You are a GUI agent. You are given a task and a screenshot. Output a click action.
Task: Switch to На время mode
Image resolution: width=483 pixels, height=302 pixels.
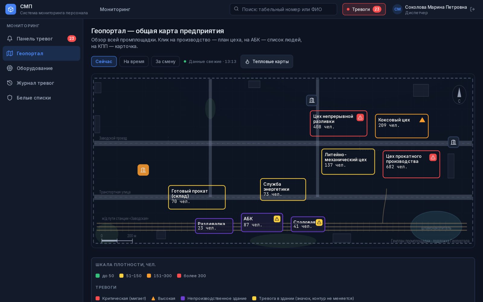point(134,62)
